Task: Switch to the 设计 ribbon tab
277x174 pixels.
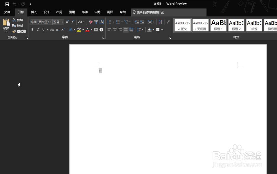Action: (47, 12)
